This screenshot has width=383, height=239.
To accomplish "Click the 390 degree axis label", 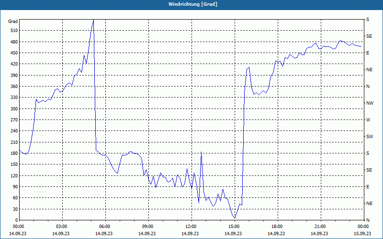I will (14, 75).
